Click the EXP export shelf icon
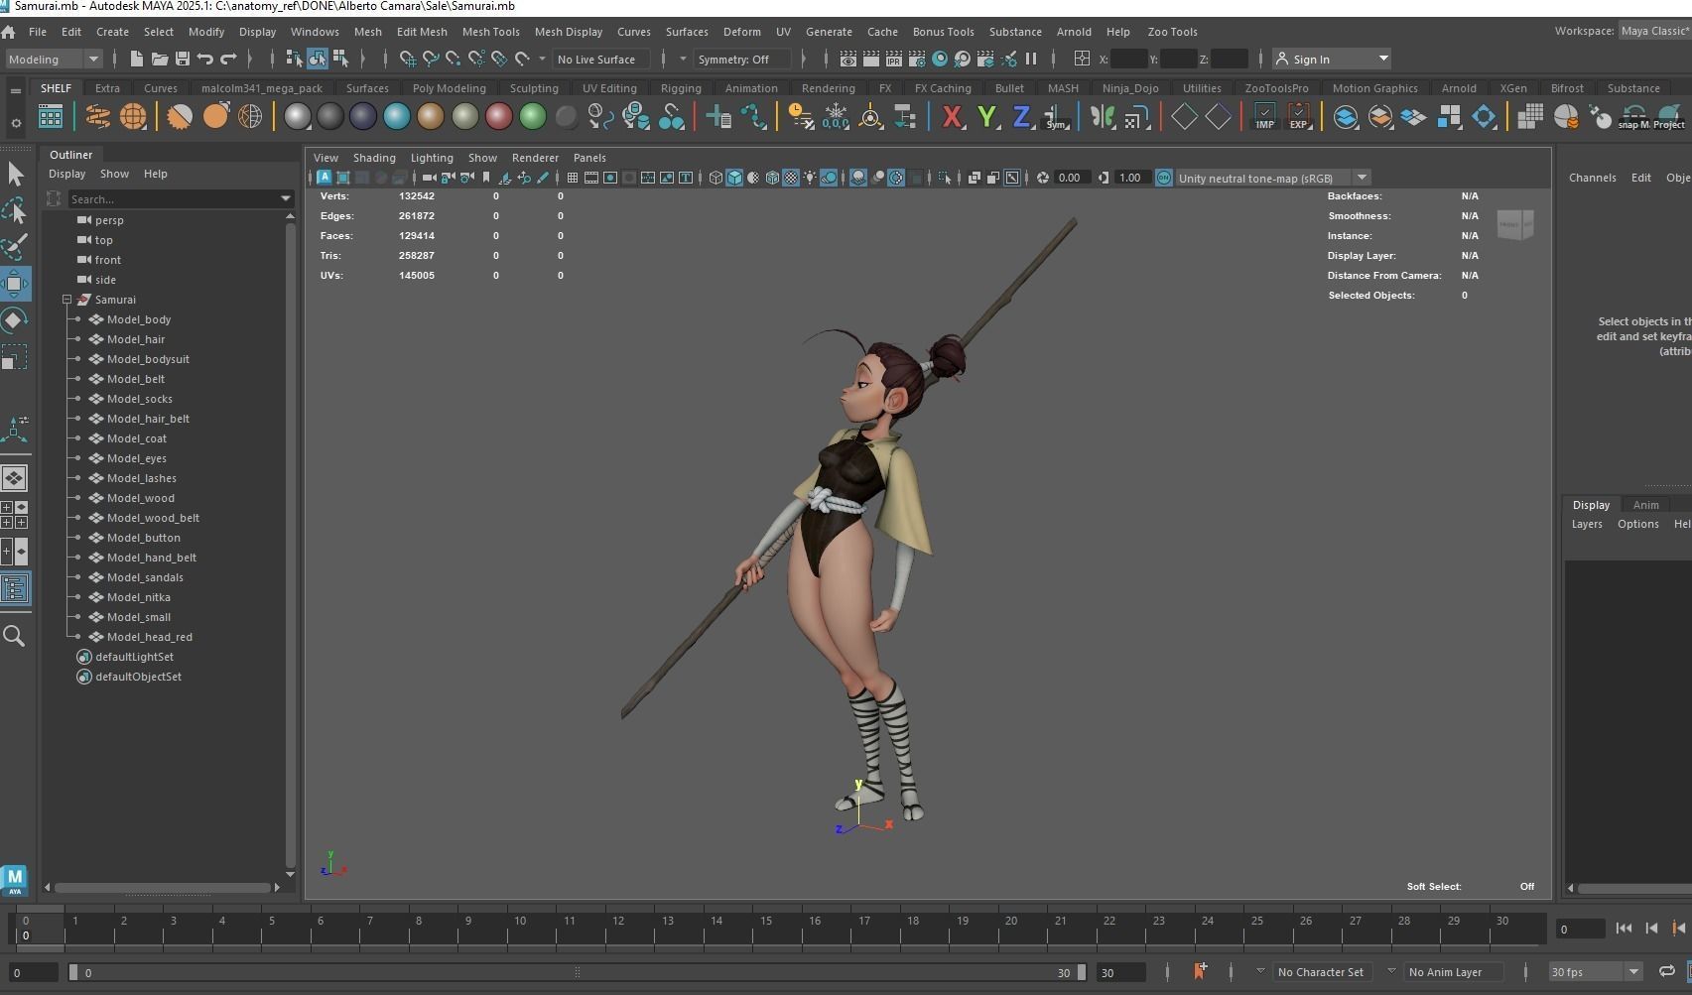The height and width of the screenshot is (995, 1692). (x=1298, y=117)
